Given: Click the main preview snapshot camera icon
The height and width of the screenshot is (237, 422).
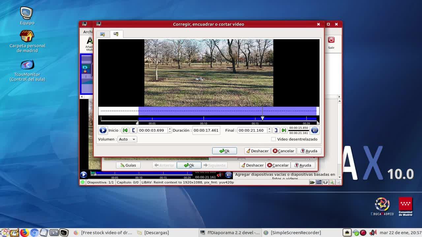Looking at the screenshot, I should (x=228, y=175).
